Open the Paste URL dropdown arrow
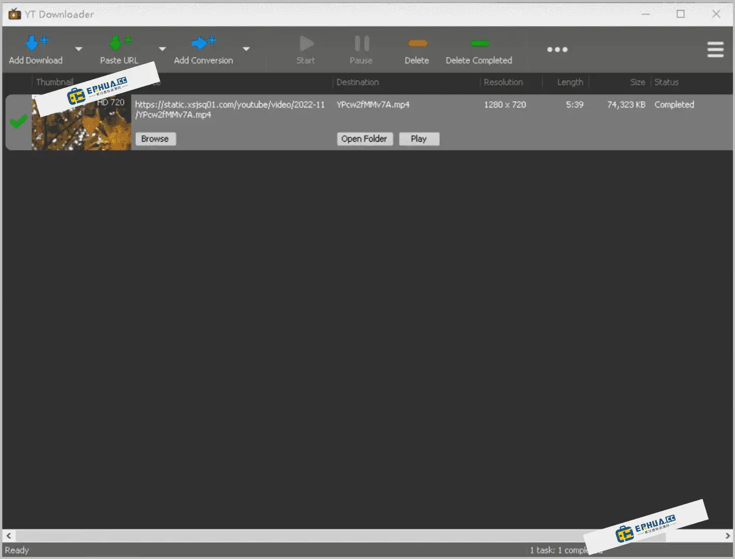735x559 pixels. (162, 49)
